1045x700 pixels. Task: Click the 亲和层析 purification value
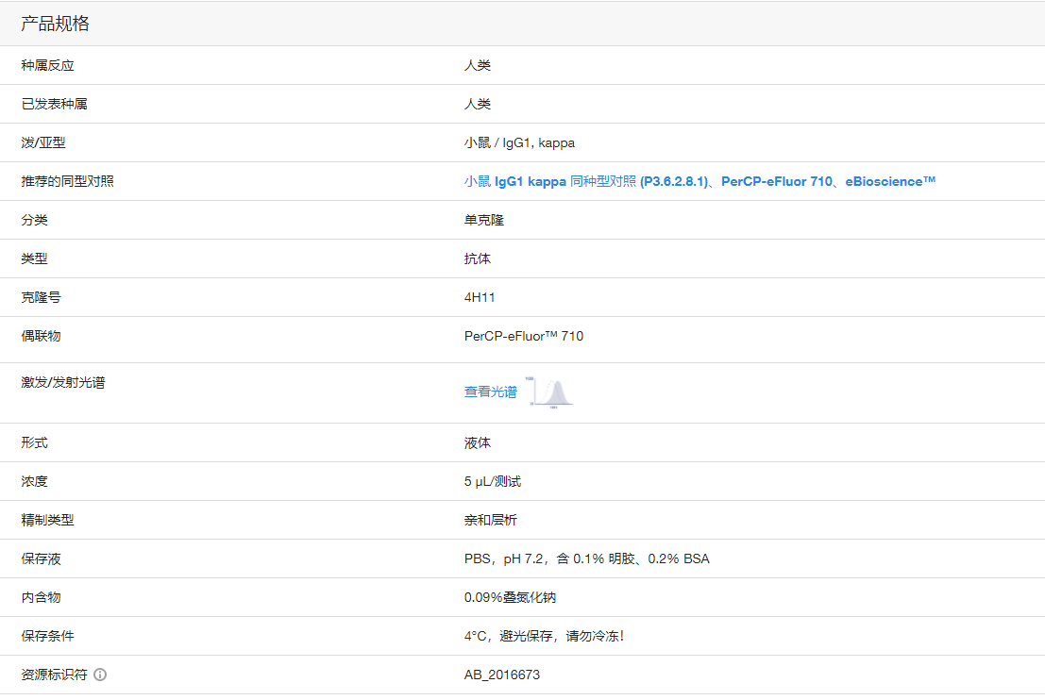[489, 520]
